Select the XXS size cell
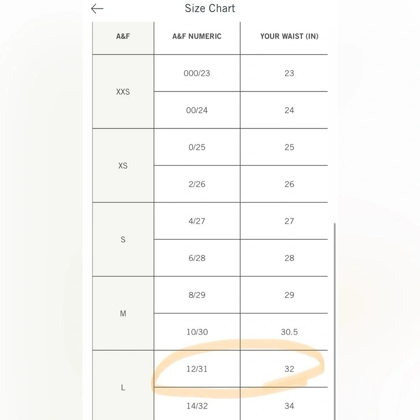 pyautogui.click(x=123, y=92)
